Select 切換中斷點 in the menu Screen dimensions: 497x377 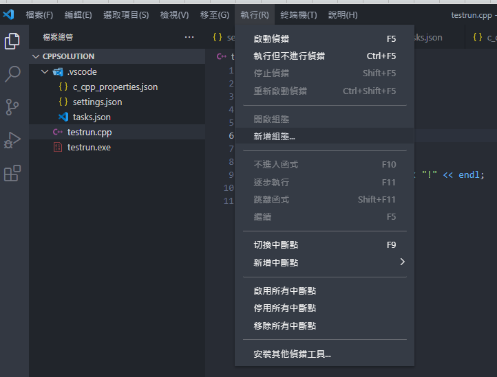pyautogui.click(x=275, y=244)
